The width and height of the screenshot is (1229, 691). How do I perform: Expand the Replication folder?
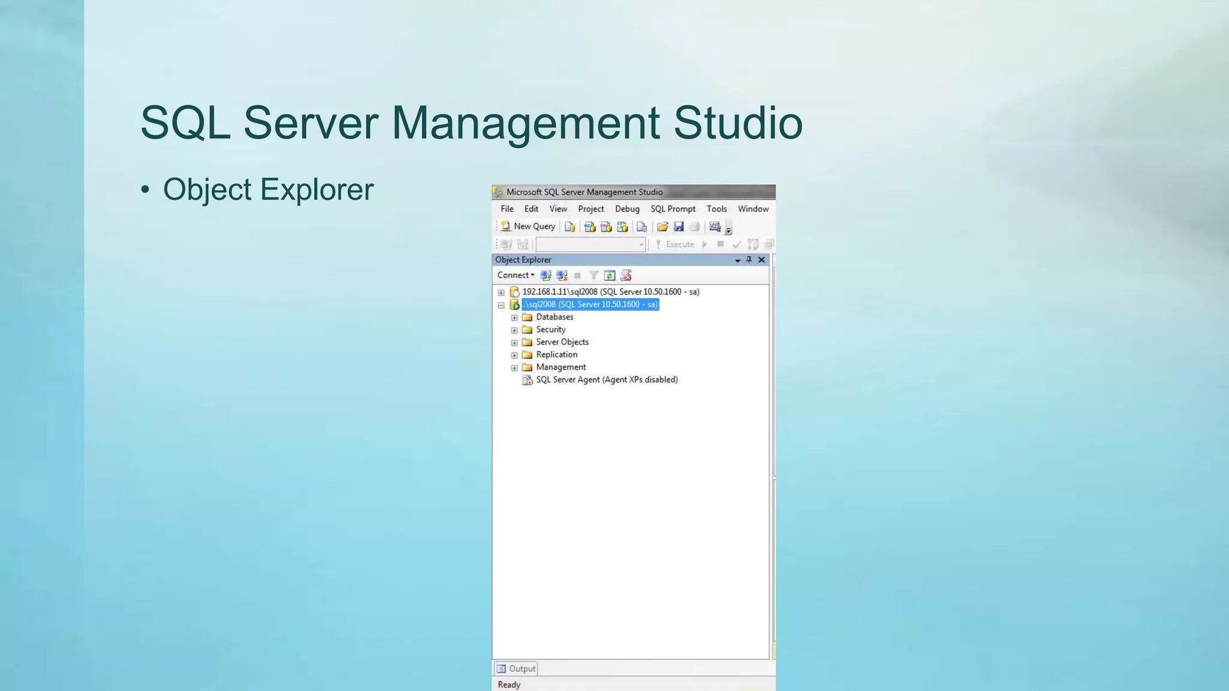click(514, 356)
